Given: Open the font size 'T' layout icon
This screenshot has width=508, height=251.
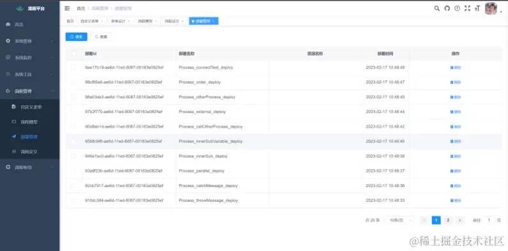Looking at the screenshot, I should 477,9.
